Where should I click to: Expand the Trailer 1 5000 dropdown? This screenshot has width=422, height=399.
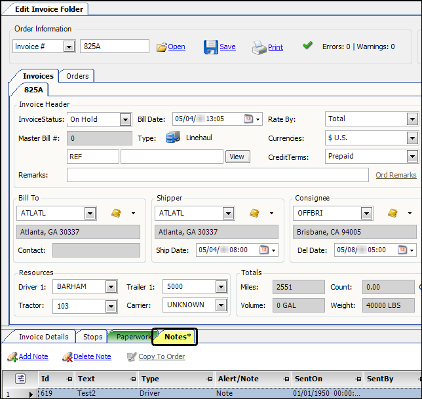[221, 287]
